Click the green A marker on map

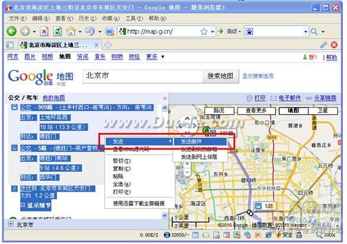point(206,130)
